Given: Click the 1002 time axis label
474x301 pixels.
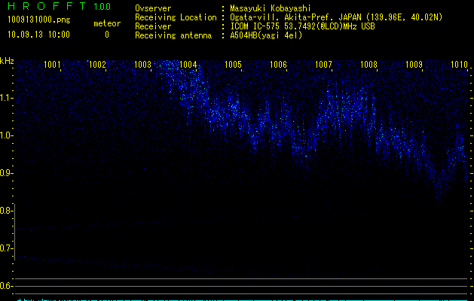Looking at the screenshot, I should (97, 64).
